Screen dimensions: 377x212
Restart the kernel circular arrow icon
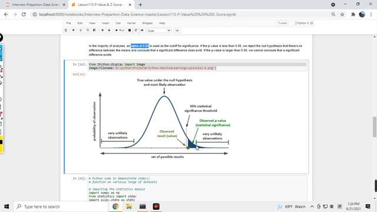point(136,30)
